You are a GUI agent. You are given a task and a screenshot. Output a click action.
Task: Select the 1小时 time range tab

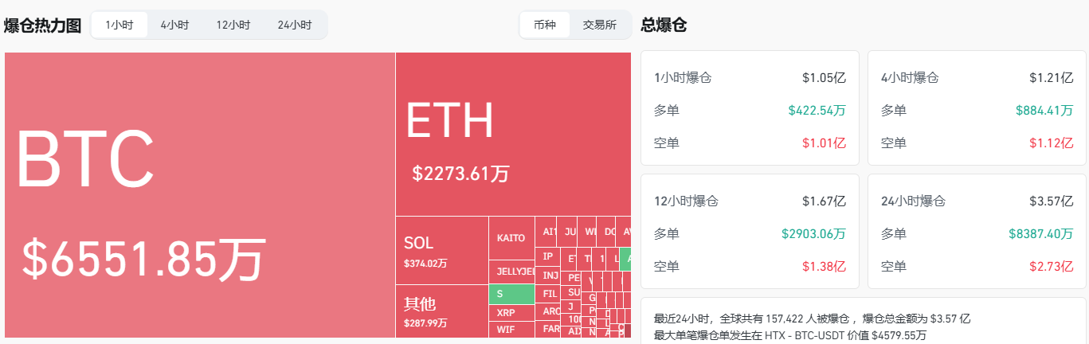coord(119,25)
